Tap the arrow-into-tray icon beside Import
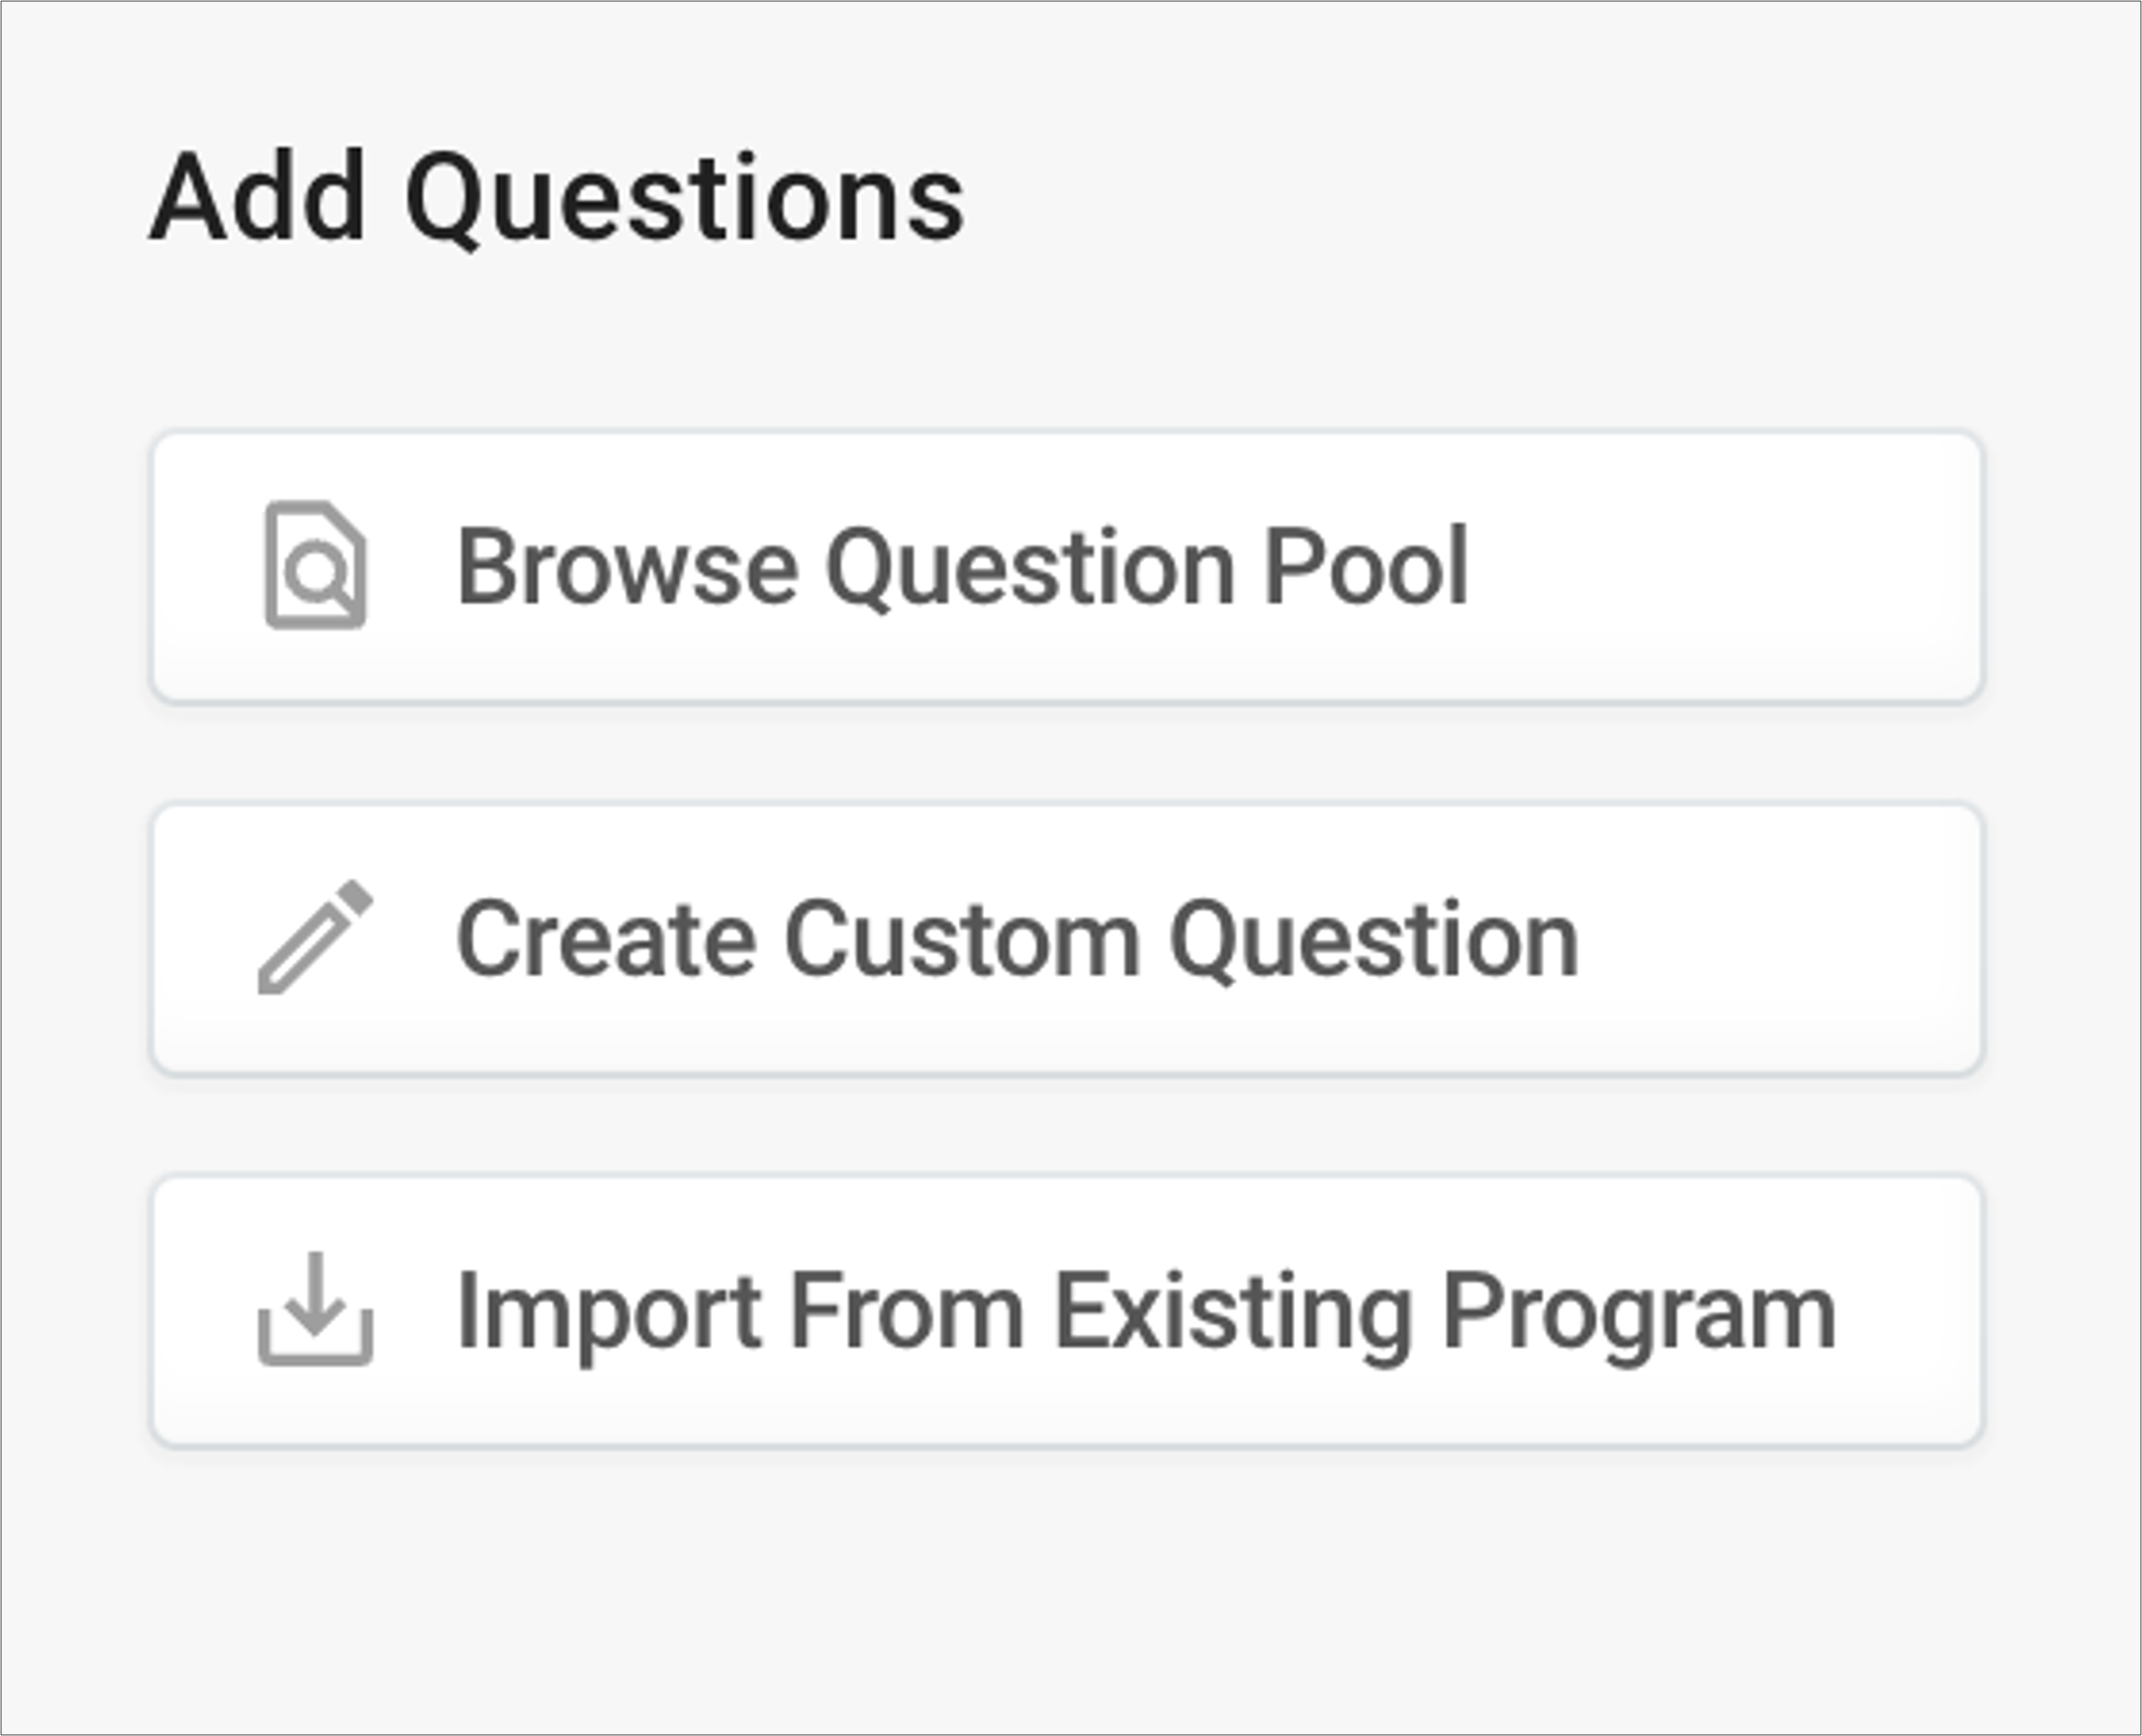Viewport: 2142px width, 1736px height. [315, 1309]
